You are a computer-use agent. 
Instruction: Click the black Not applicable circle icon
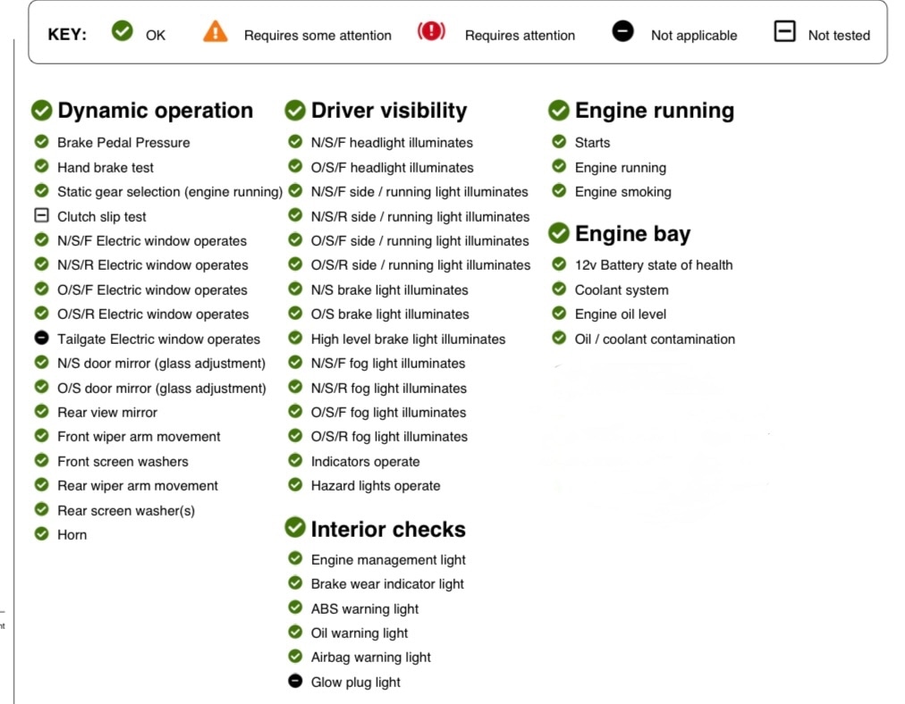622,32
